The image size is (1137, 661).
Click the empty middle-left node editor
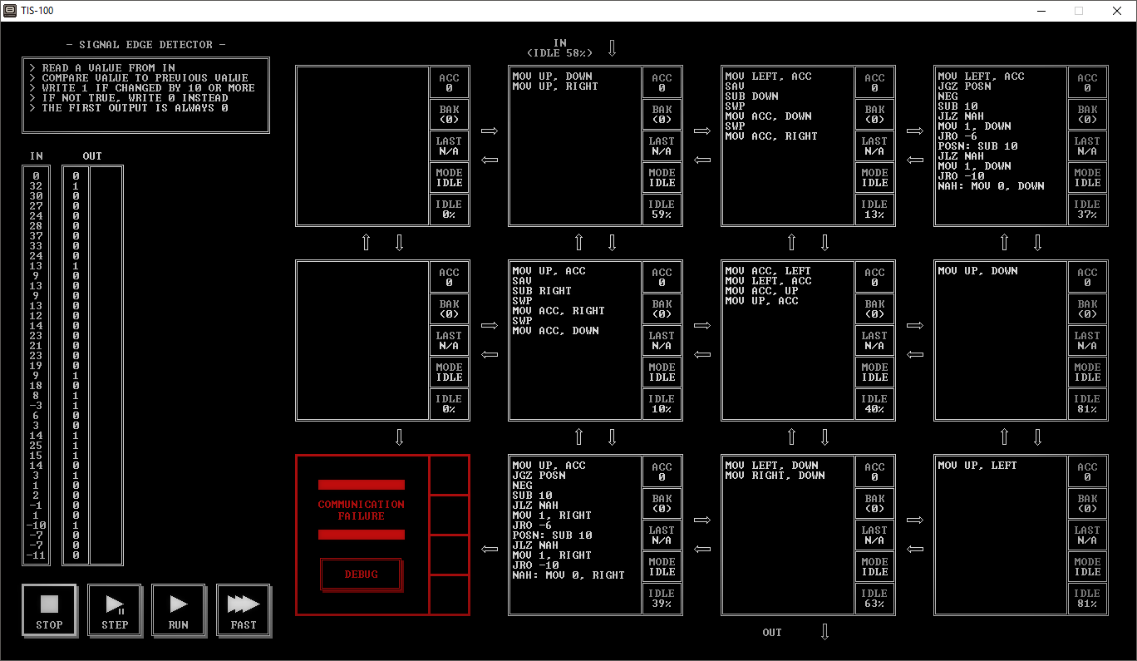(x=362, y=341)
